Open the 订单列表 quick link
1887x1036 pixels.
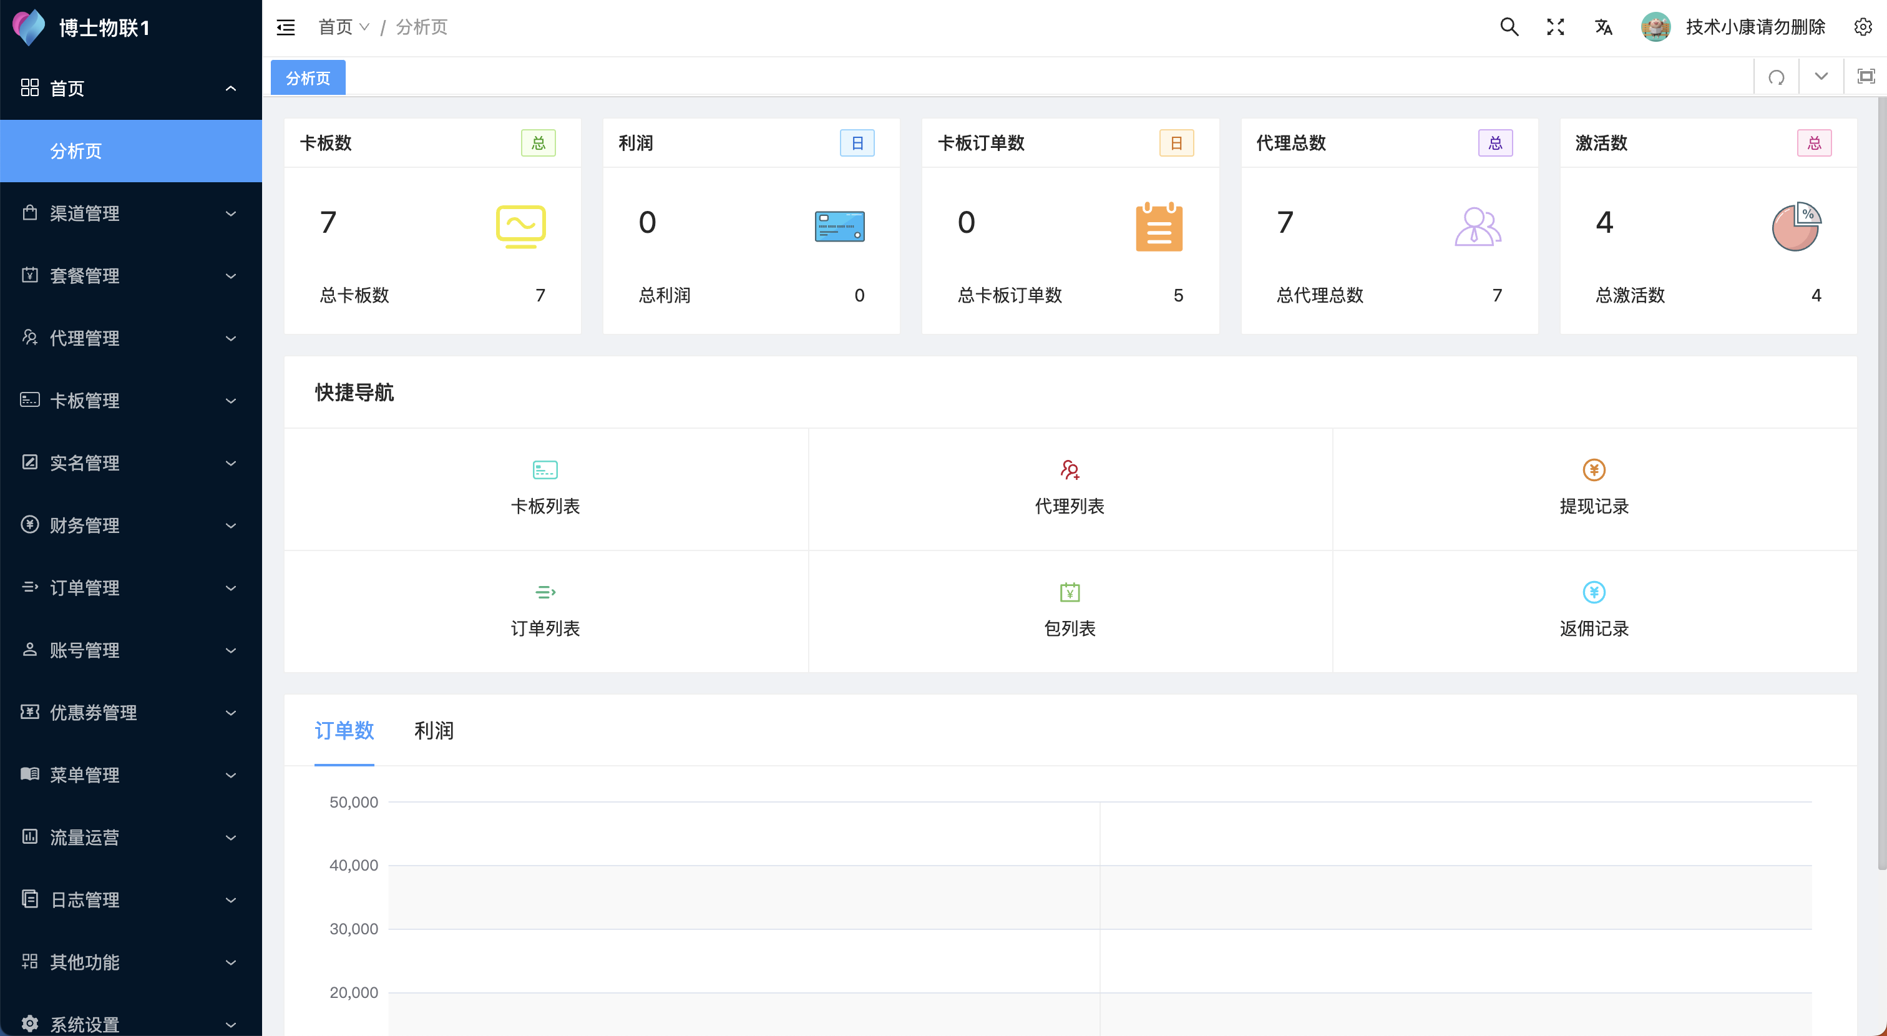click(546, 612)
